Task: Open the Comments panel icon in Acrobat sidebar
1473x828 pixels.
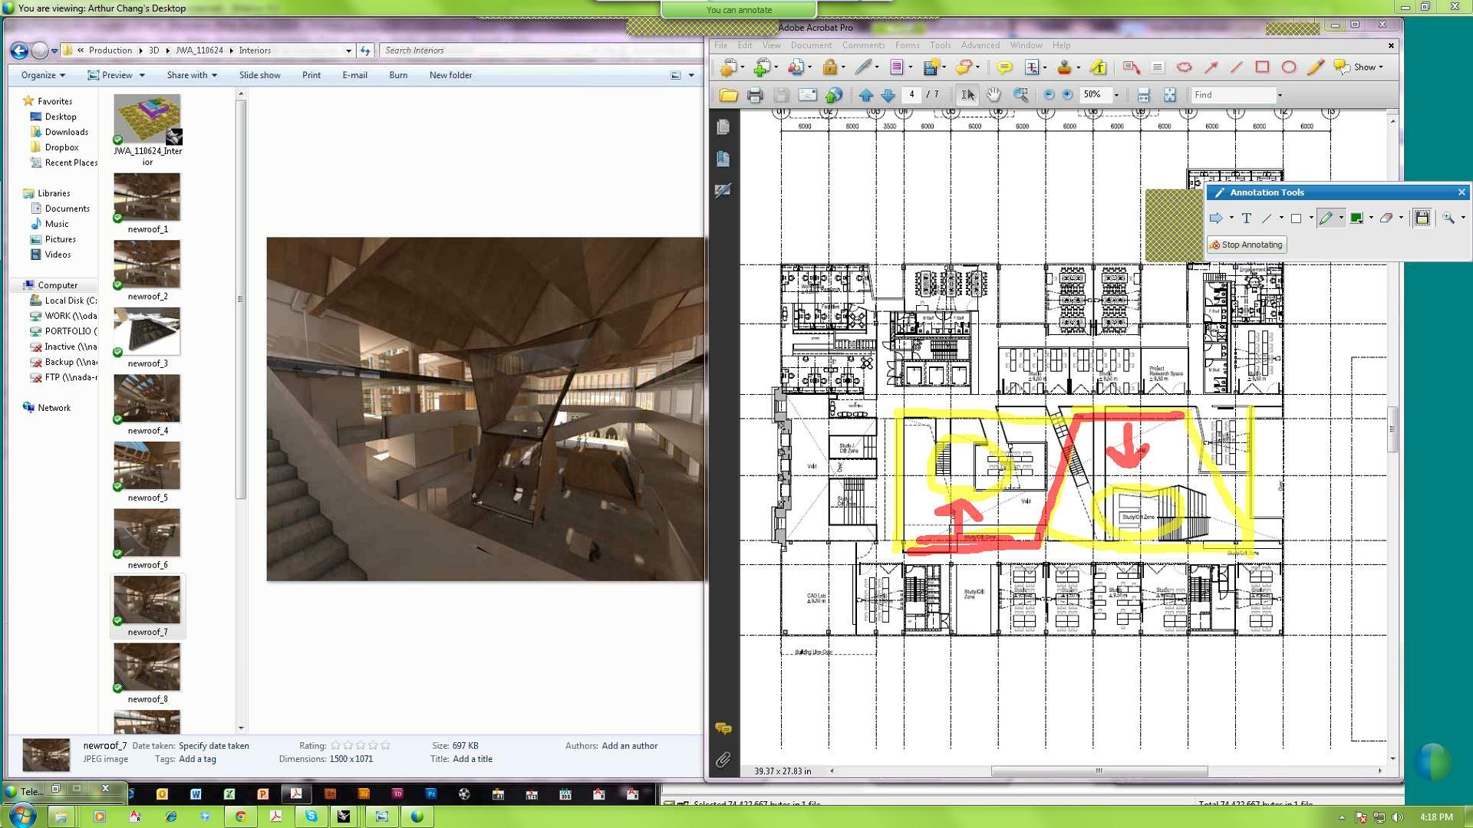Action: (x=723, y=728)
